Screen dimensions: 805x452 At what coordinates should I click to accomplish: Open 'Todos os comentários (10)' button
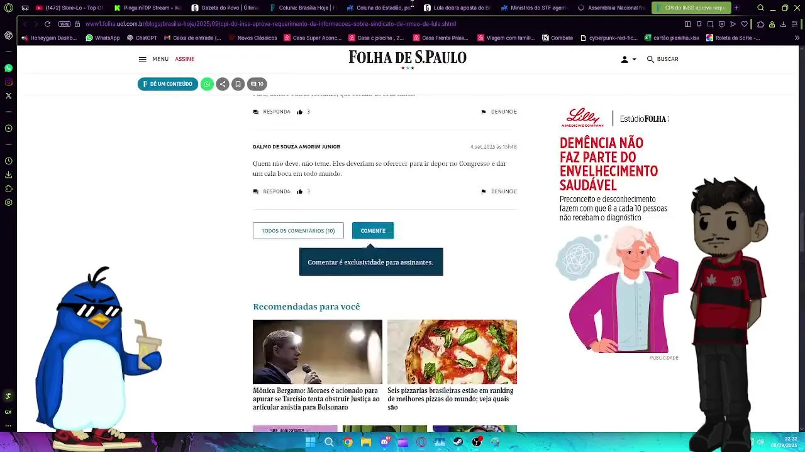pyautogui.click(x=298, y=230)
